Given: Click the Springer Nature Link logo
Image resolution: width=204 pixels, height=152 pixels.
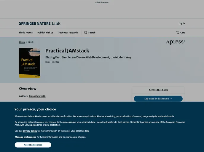Looking at the screenshot, I should (40, 23).
